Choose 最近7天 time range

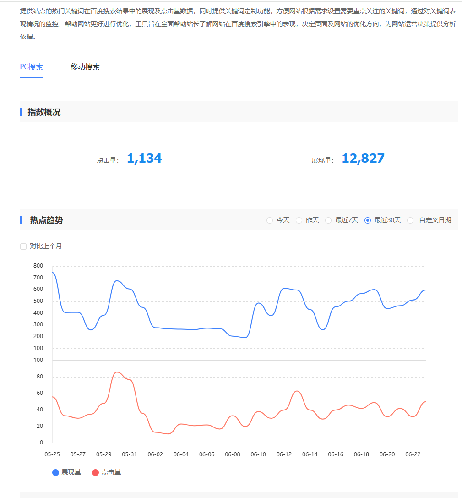coord(328,220)
